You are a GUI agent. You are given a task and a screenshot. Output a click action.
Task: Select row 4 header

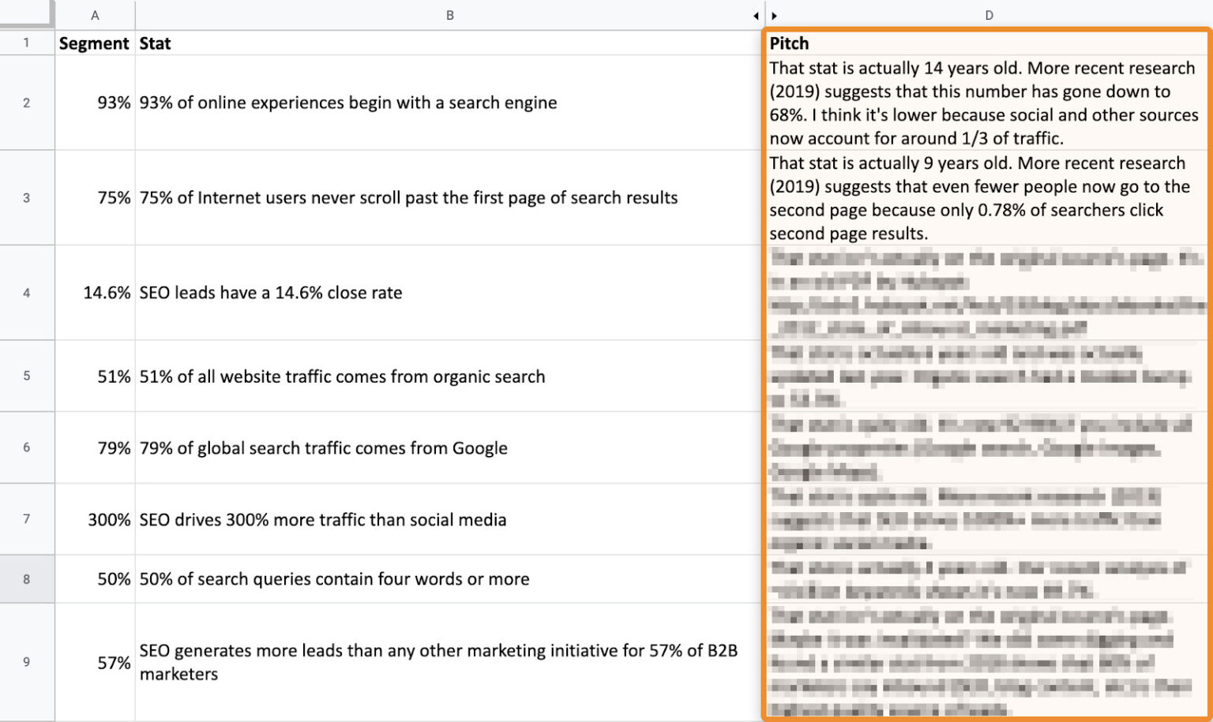tap(28, 293)
